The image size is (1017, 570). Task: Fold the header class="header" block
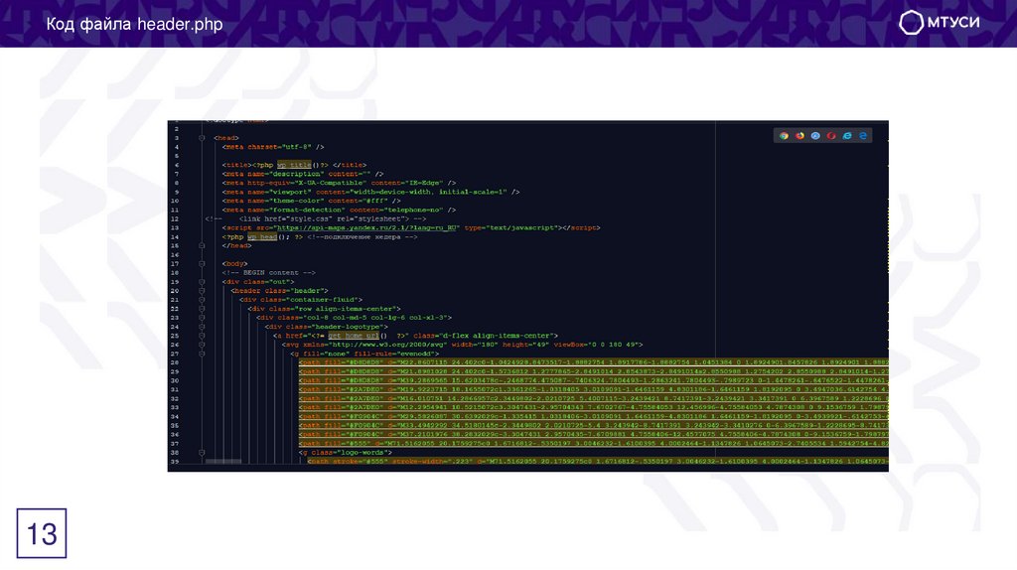click(x=202, y=291)
